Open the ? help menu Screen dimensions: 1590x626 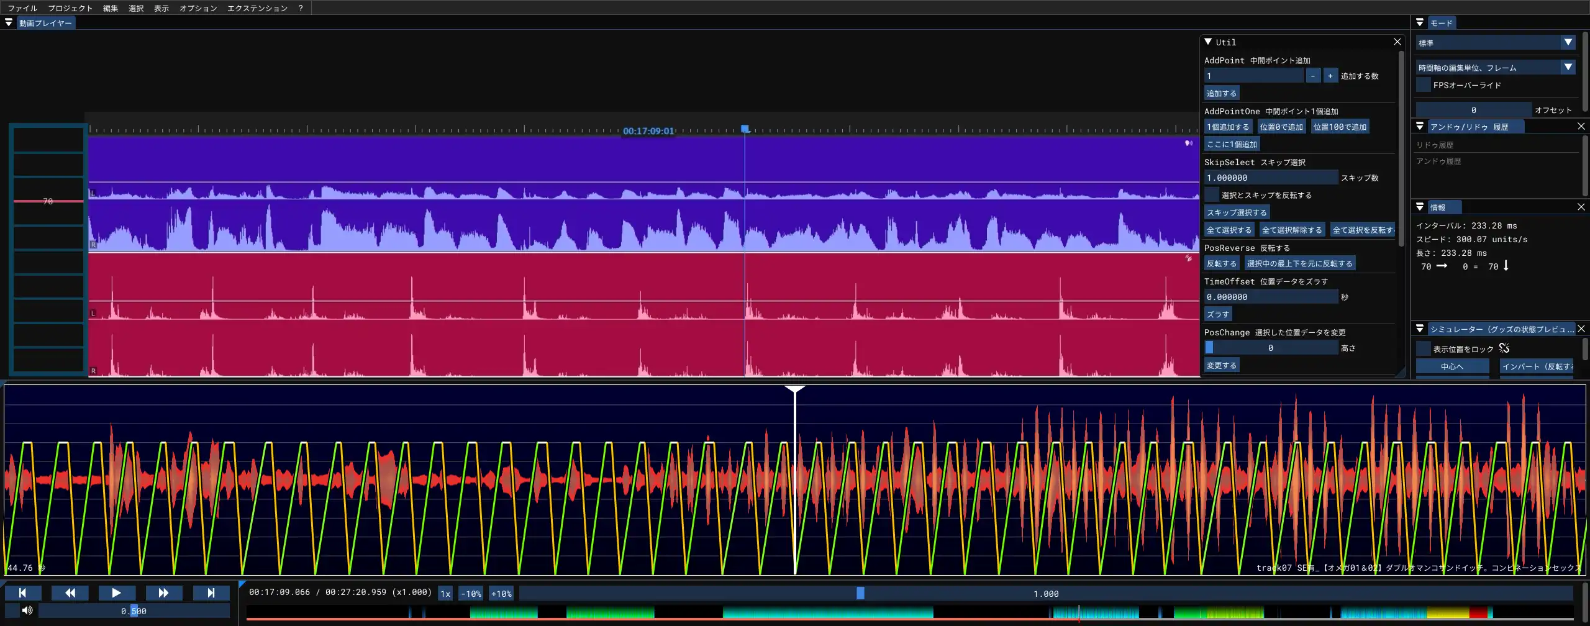point(301,8)
